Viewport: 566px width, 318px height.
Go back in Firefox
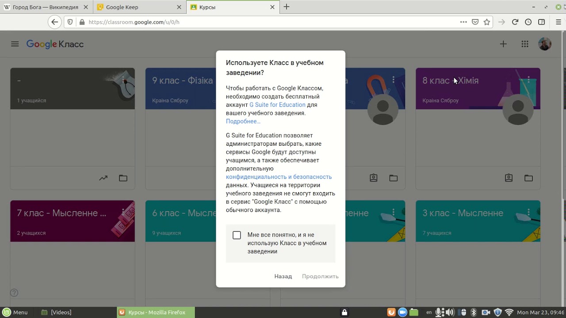click(x=54, y=22)
